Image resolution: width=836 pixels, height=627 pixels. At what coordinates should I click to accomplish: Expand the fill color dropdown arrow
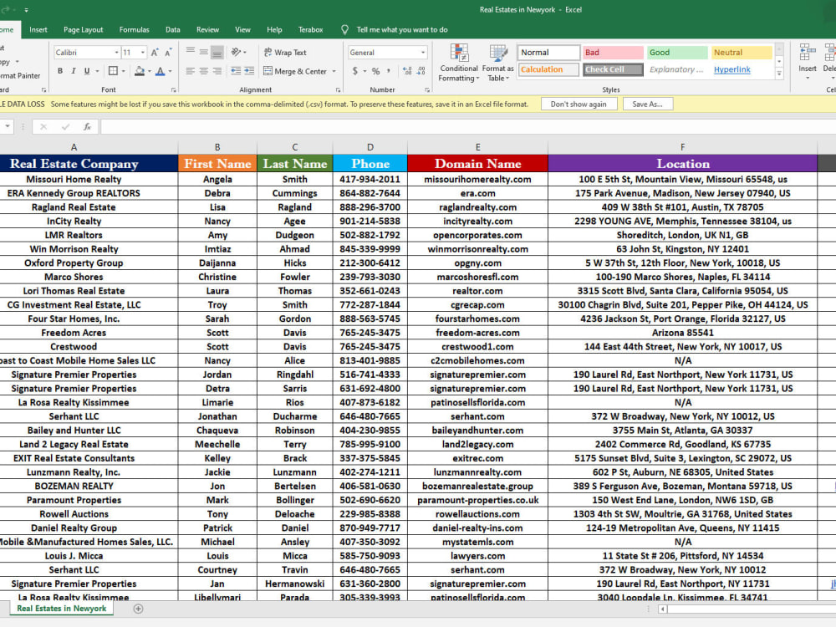(x=150, y=71)
